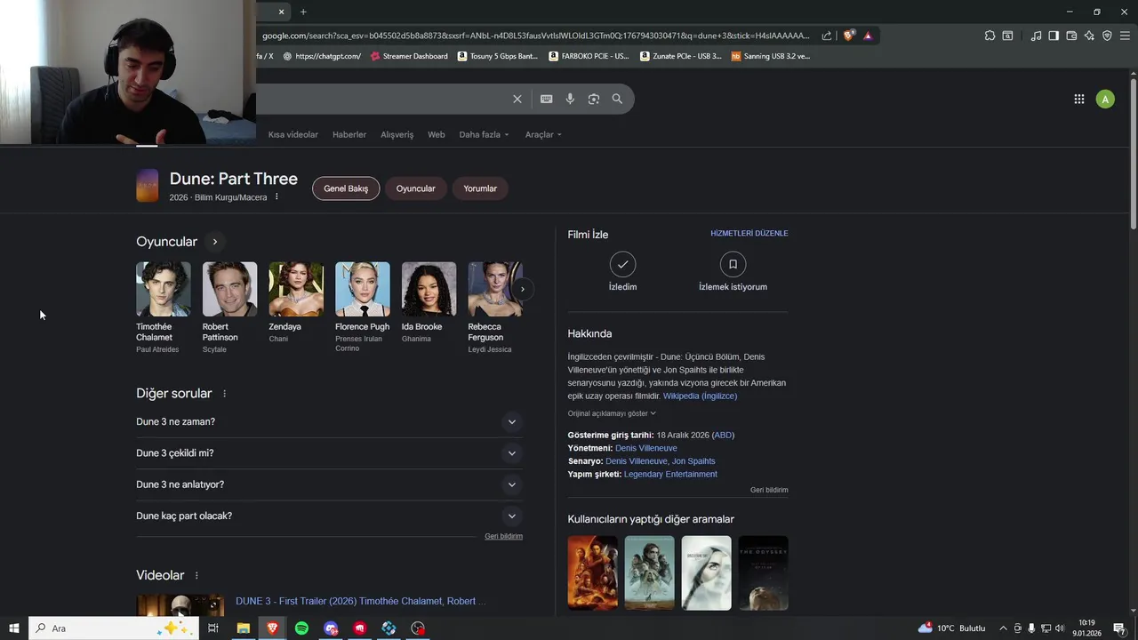The width and height of the screenshot is (1138, 640).
Task: Open a new browser tab with plus
Action: click(303, 12)
